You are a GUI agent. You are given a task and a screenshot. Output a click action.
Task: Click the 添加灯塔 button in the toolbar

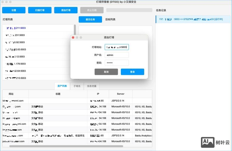pos(66,10)
